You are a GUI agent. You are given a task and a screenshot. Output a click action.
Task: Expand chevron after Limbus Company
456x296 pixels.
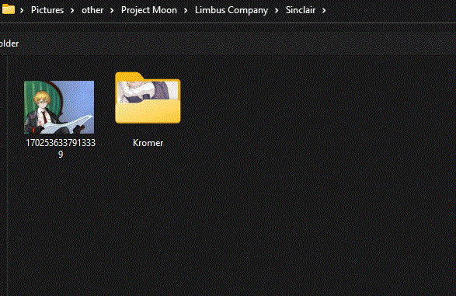coord(277,10)
